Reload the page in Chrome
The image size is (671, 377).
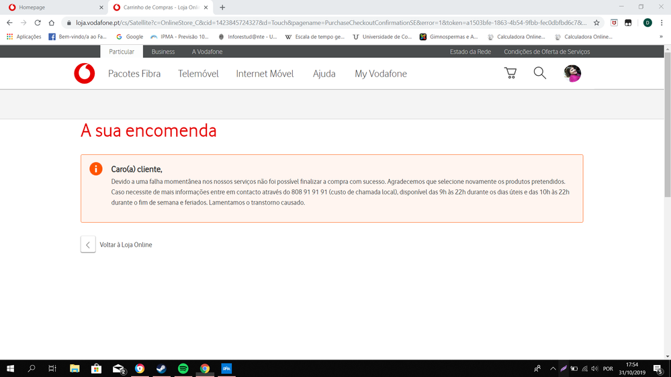point(38,22)
